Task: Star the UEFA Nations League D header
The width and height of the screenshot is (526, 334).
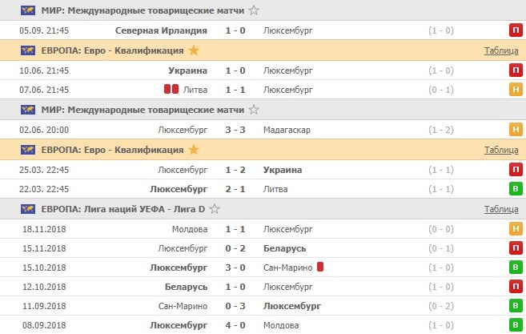Action: [227, 209]
